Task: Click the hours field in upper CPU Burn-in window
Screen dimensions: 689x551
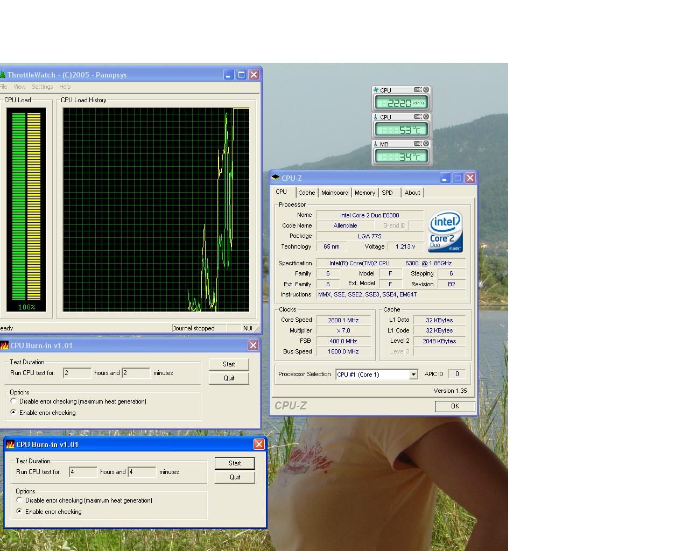Action: pyautogui.click(x=78, y=373)
